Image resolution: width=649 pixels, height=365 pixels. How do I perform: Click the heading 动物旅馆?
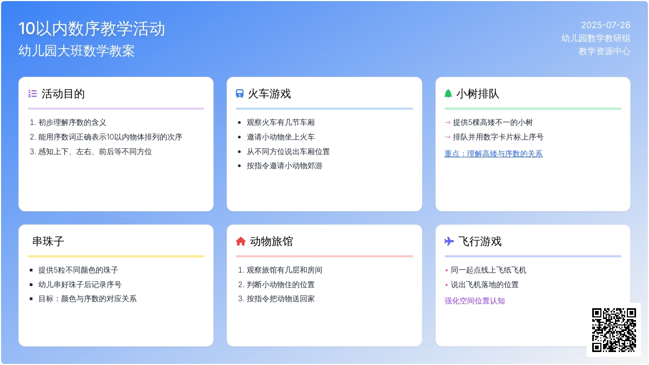pyautogui.click(x=271, y=241)
